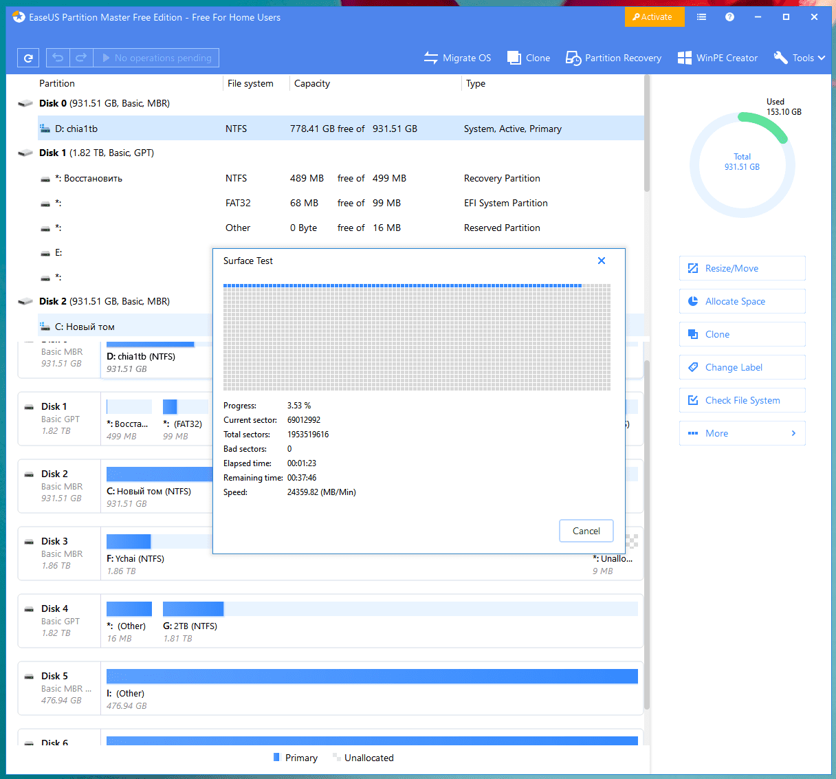Select the D: chia1tb partition row
The width and height of the screenshot is (836, 779).
341,129
